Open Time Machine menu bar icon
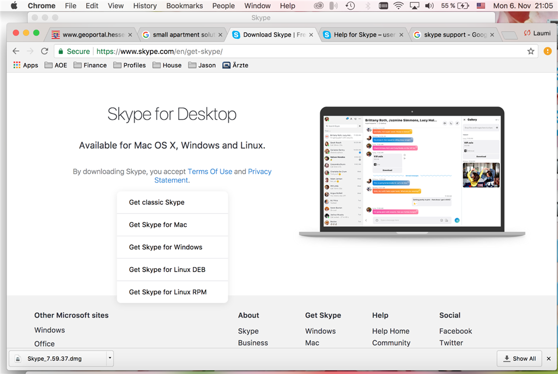The image size is (558, 374). (350, 5)
